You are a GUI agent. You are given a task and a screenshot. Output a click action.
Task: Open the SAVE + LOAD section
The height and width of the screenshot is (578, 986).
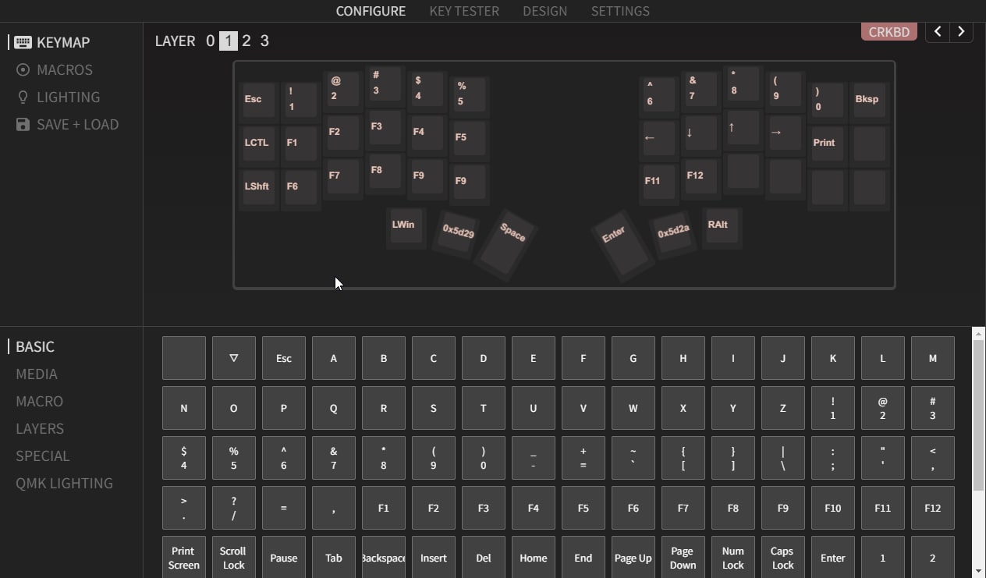pos(78,124)
